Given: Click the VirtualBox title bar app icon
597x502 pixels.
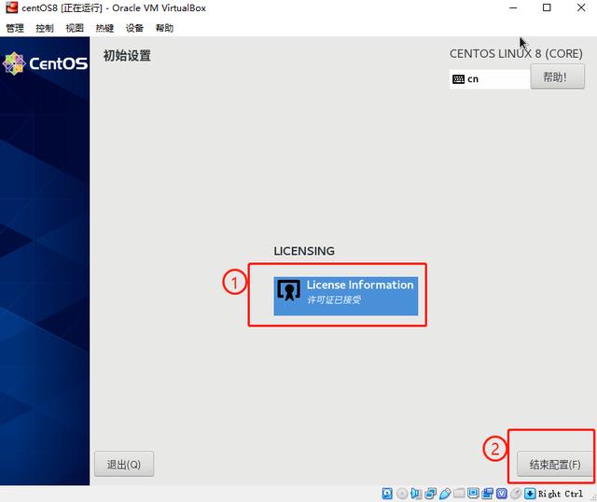Looking at the screenshot, I should (12, 7).
